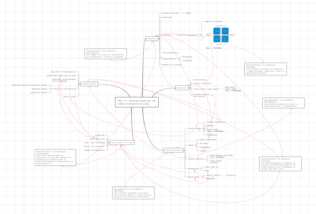
Task: Click the Respekt og toleranse item
Action: 172,65
